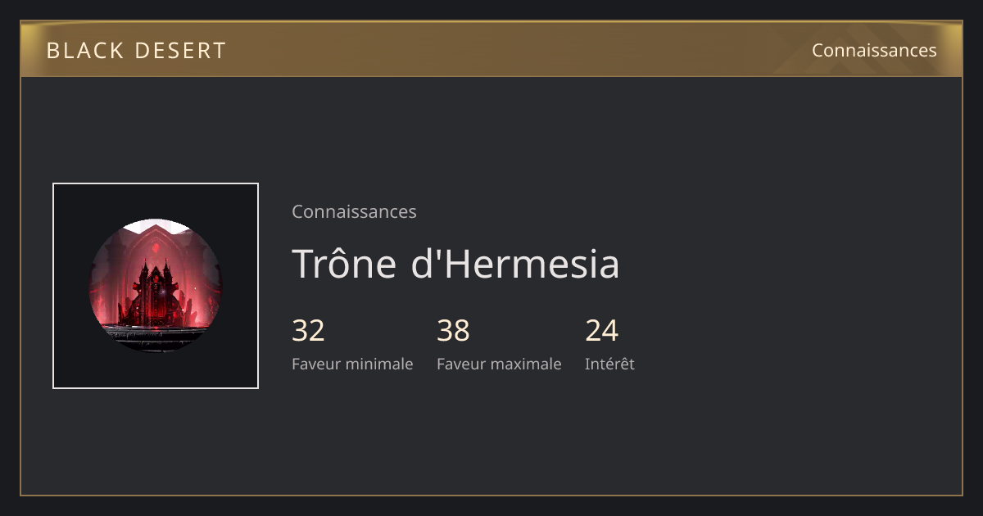Click the gold banner's empty middle area

491,49
